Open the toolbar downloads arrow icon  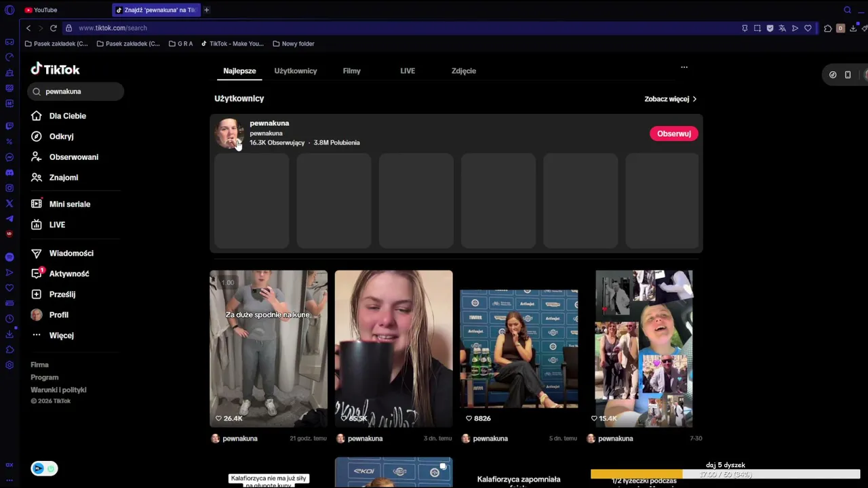853,28
